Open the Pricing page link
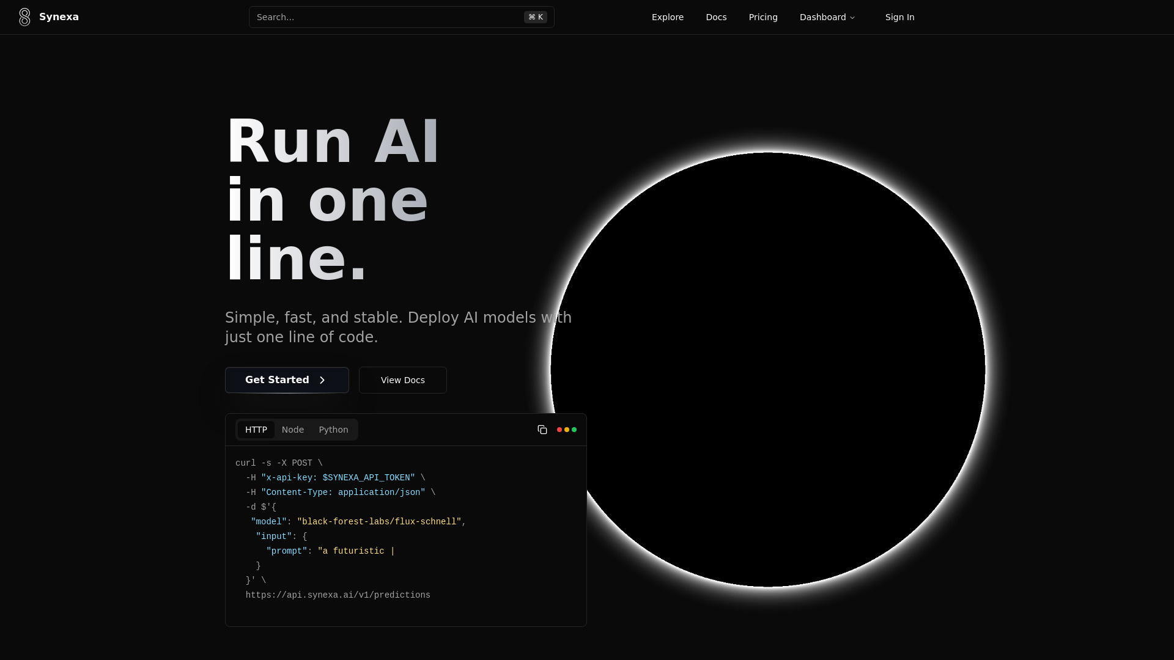 [x=762, y=17]
